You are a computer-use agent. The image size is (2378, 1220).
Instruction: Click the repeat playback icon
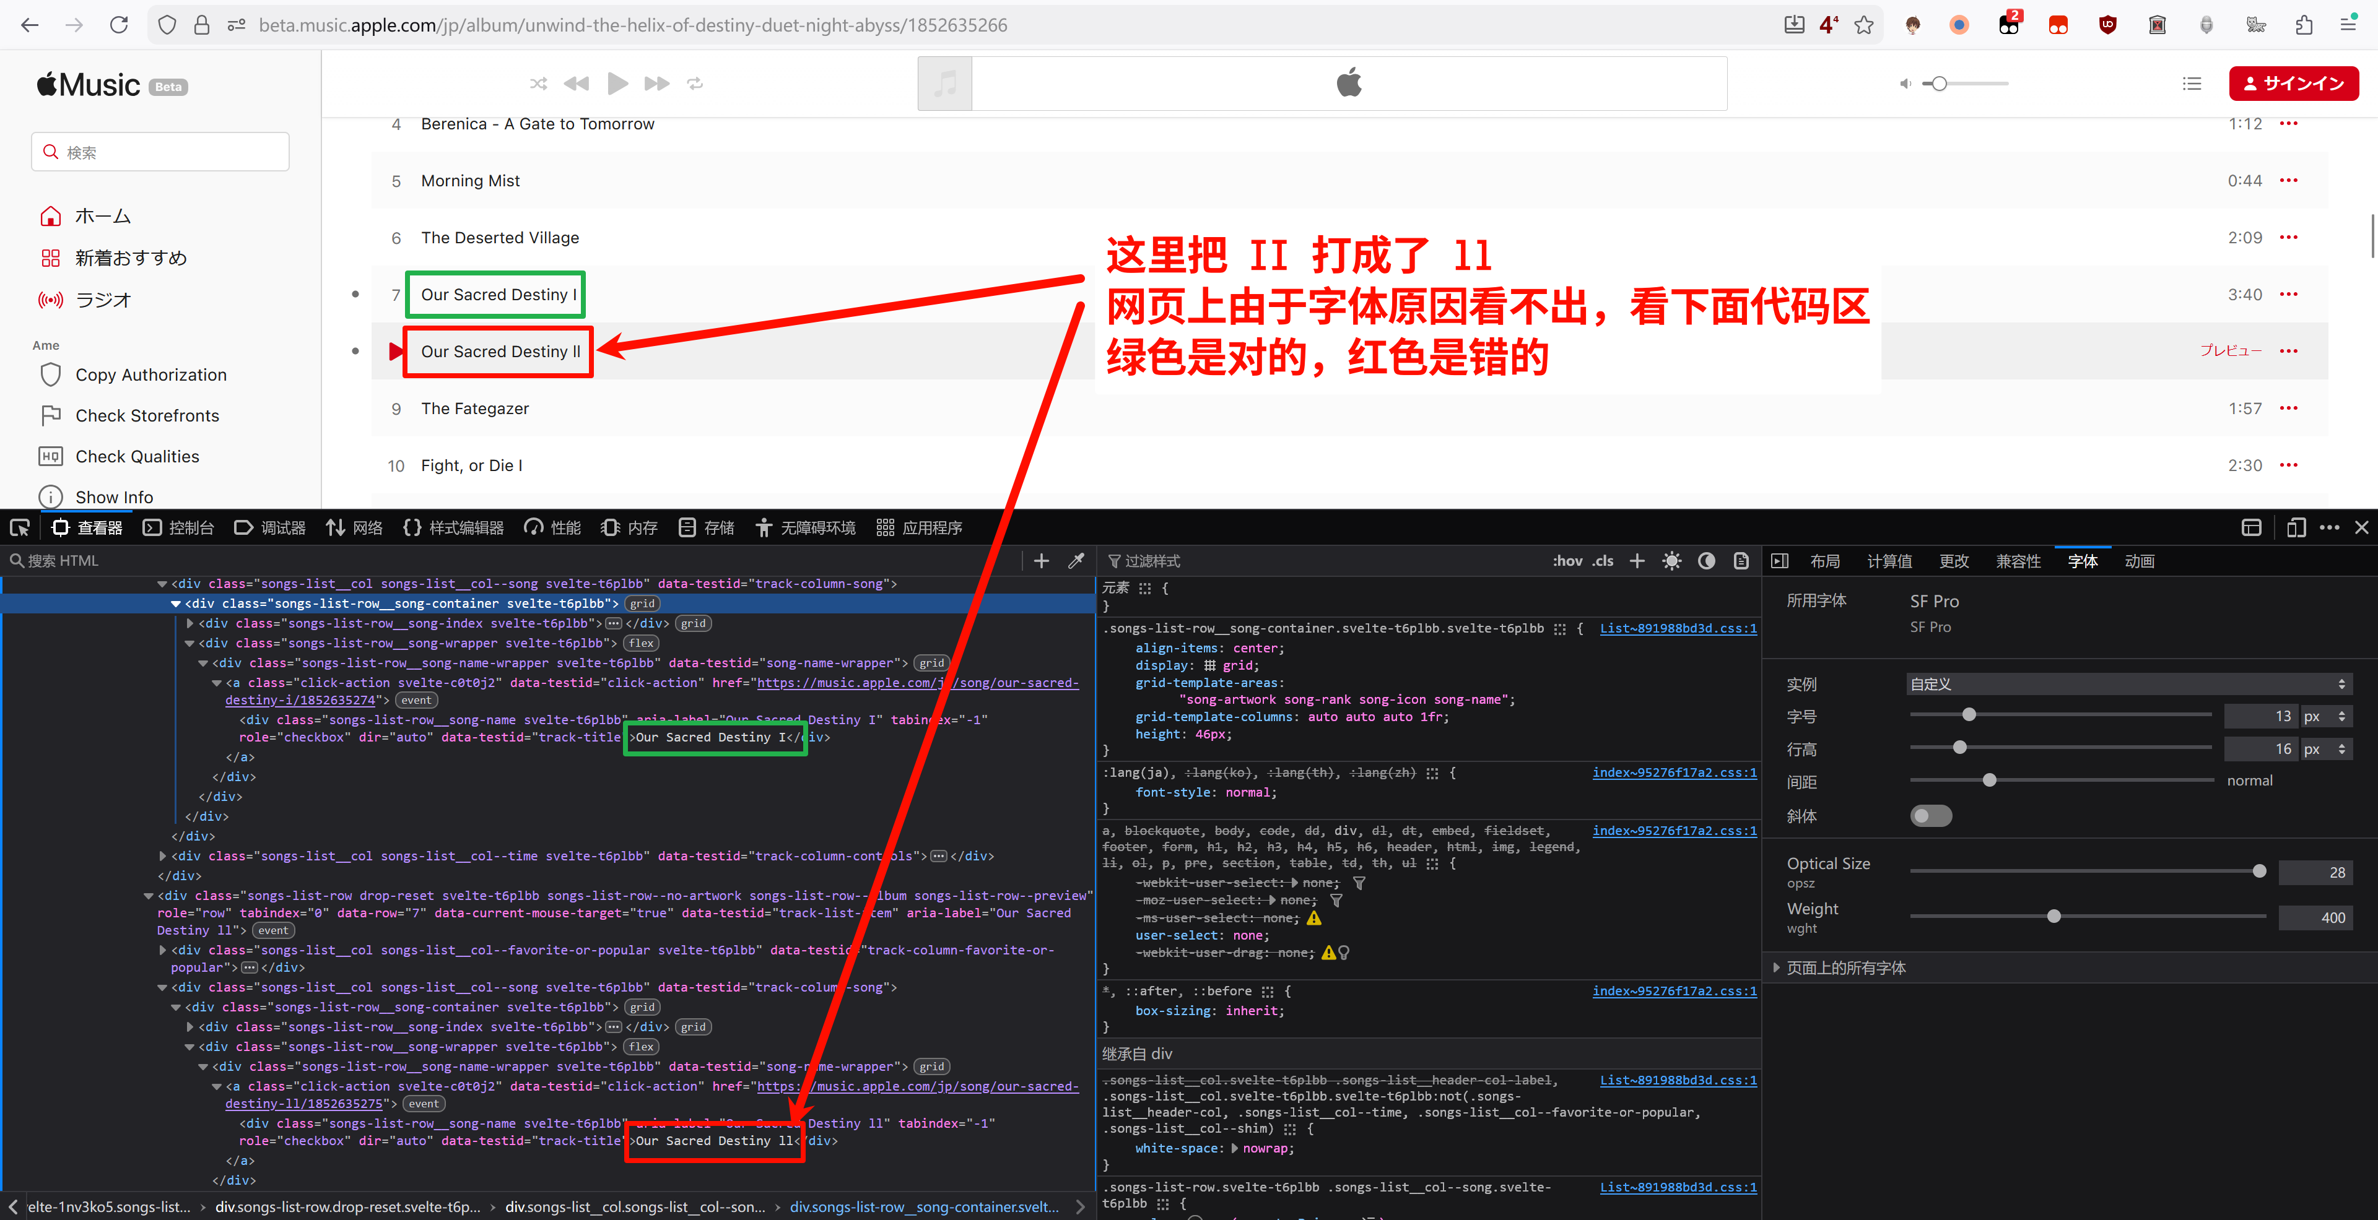click(695, 84)
